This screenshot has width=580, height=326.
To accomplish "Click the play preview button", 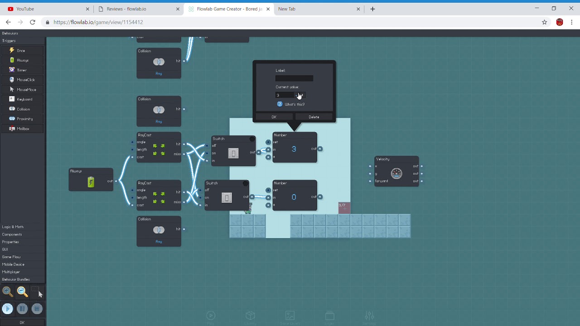I will point(7,309).
